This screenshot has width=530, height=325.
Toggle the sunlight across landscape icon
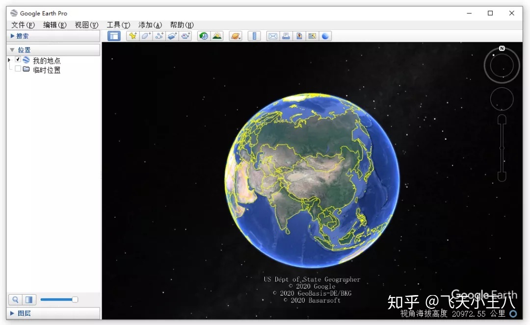(x=217, y=36)
